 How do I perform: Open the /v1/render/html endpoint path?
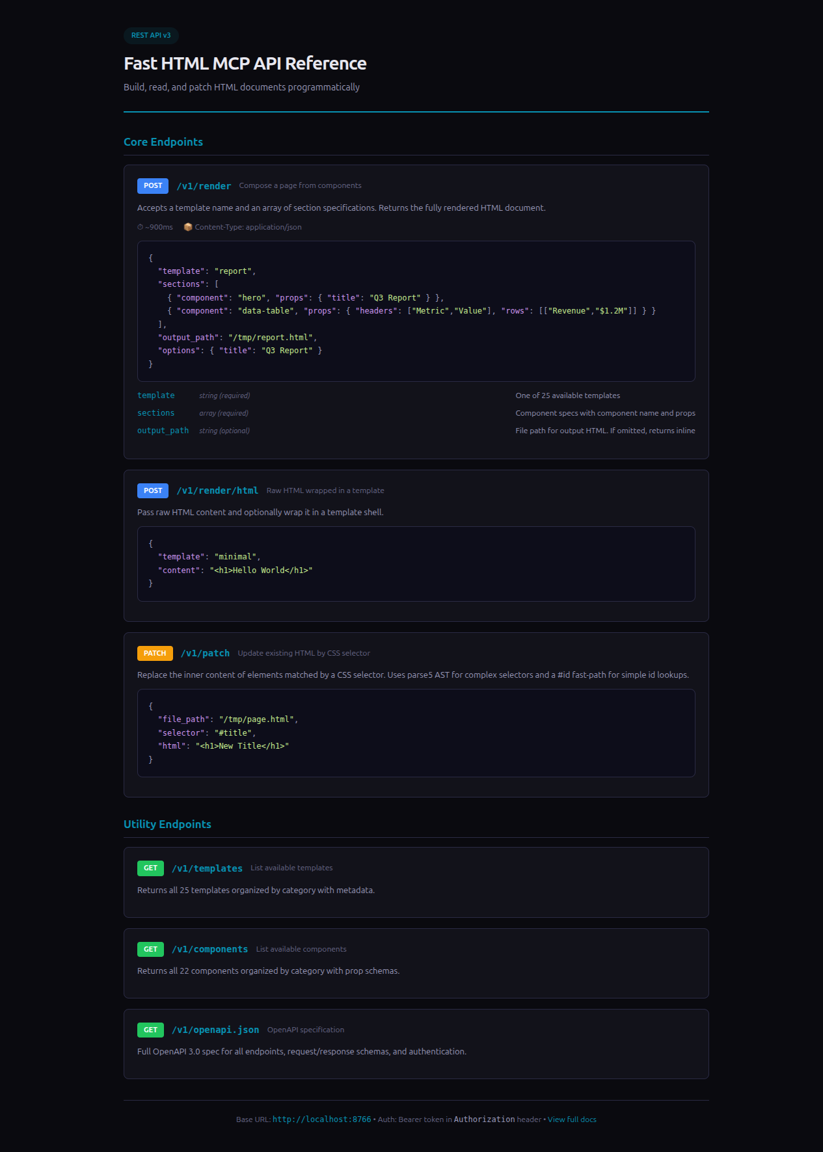click(217, 490)
